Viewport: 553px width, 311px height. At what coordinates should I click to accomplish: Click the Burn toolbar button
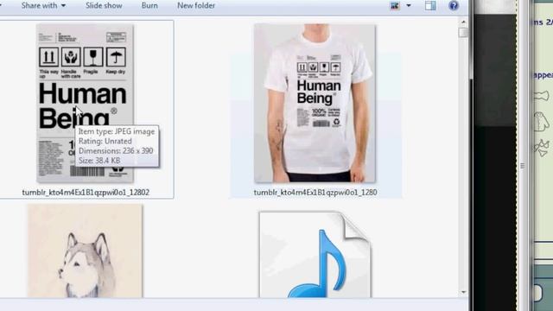tap(149, 6)
